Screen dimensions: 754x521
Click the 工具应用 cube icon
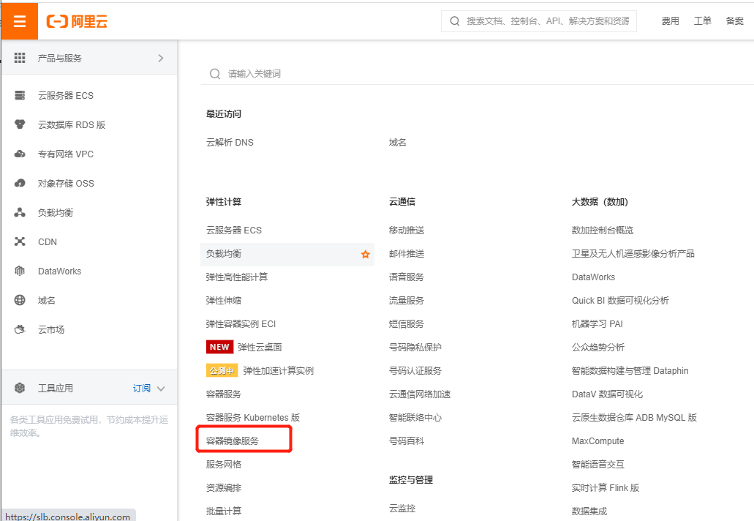20,388
